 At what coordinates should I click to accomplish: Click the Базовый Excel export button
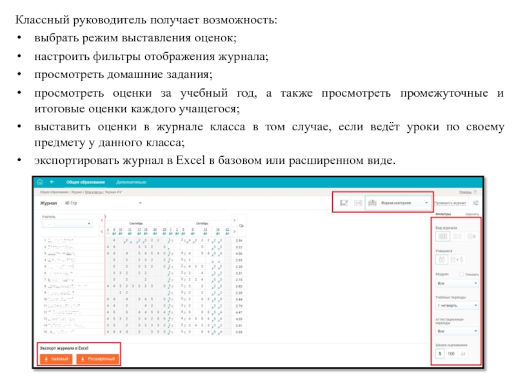[56, 358]
